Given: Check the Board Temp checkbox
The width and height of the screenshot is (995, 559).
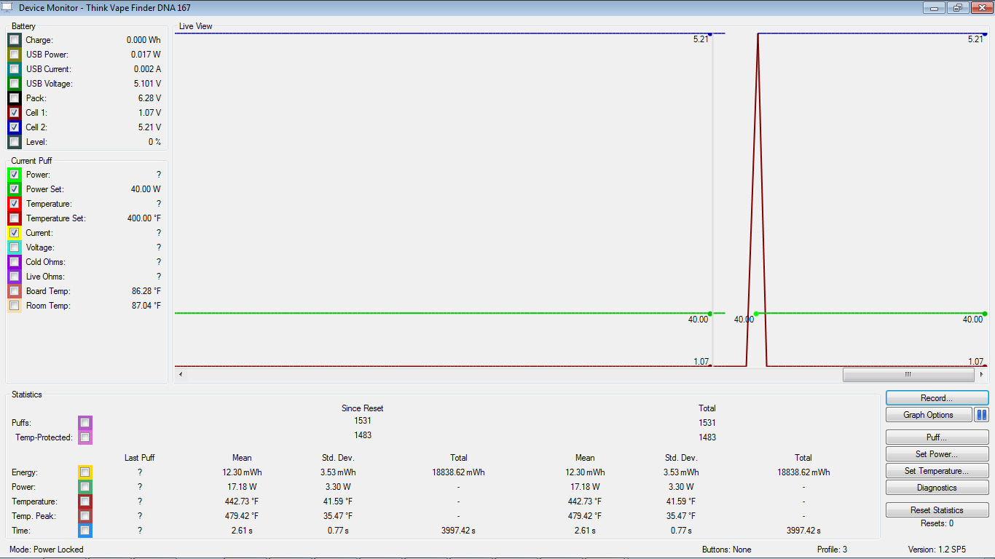Looking at the screenshot, I should click(x=15, y=291).
